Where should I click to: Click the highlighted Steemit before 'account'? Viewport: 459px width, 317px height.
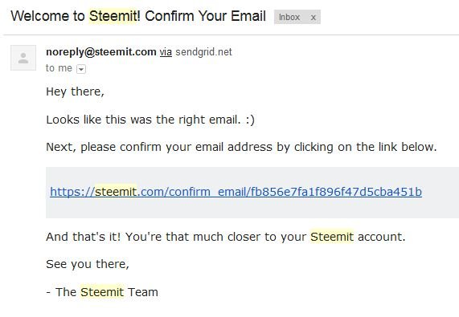pos(332,237)
